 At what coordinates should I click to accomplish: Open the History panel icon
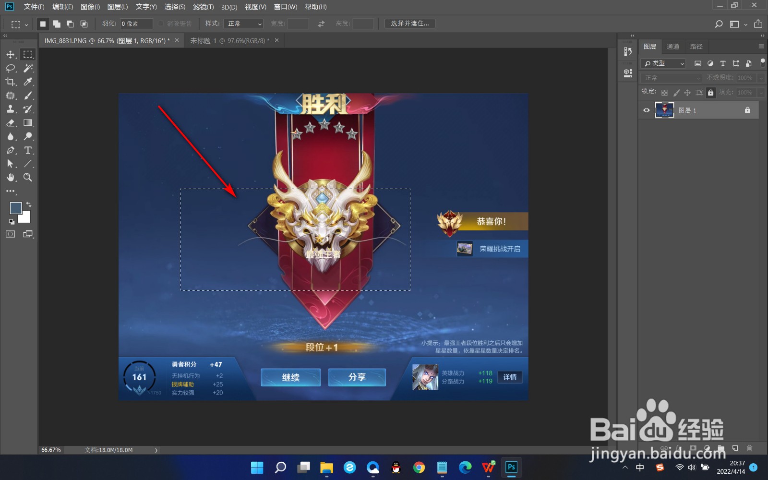point(627,51)
